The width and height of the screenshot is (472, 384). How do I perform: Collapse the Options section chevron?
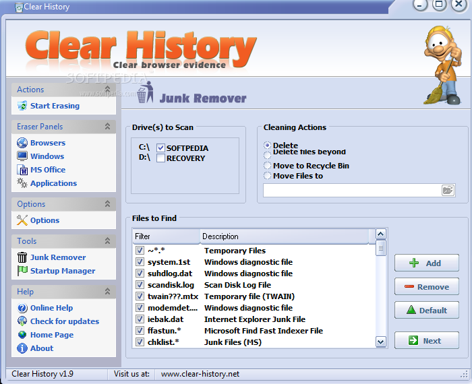(x=107, y=204)
